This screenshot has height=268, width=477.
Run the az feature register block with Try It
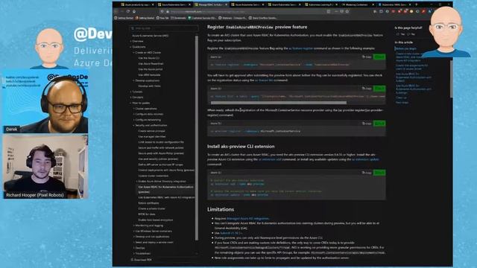[379, 57]
